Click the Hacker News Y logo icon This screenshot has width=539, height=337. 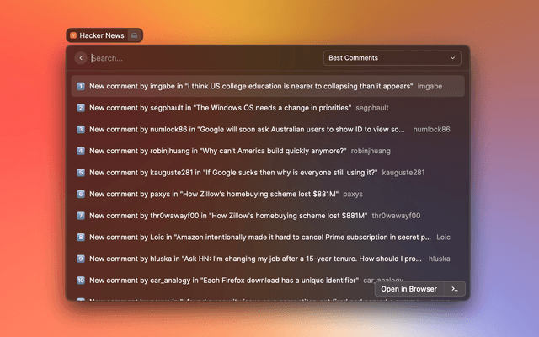(x=73, y=35)
